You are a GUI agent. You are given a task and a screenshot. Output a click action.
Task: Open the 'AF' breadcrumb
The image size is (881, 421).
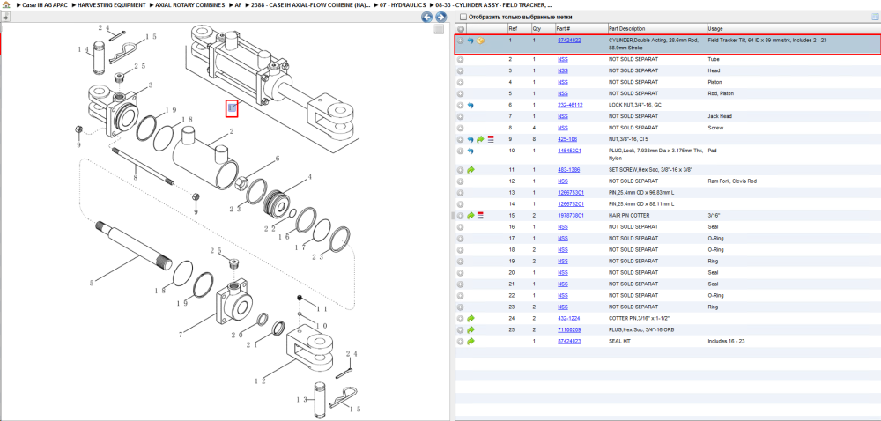pos(238,4)
